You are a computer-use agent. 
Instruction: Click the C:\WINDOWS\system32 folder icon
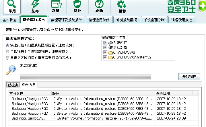[x=110, y=57]
